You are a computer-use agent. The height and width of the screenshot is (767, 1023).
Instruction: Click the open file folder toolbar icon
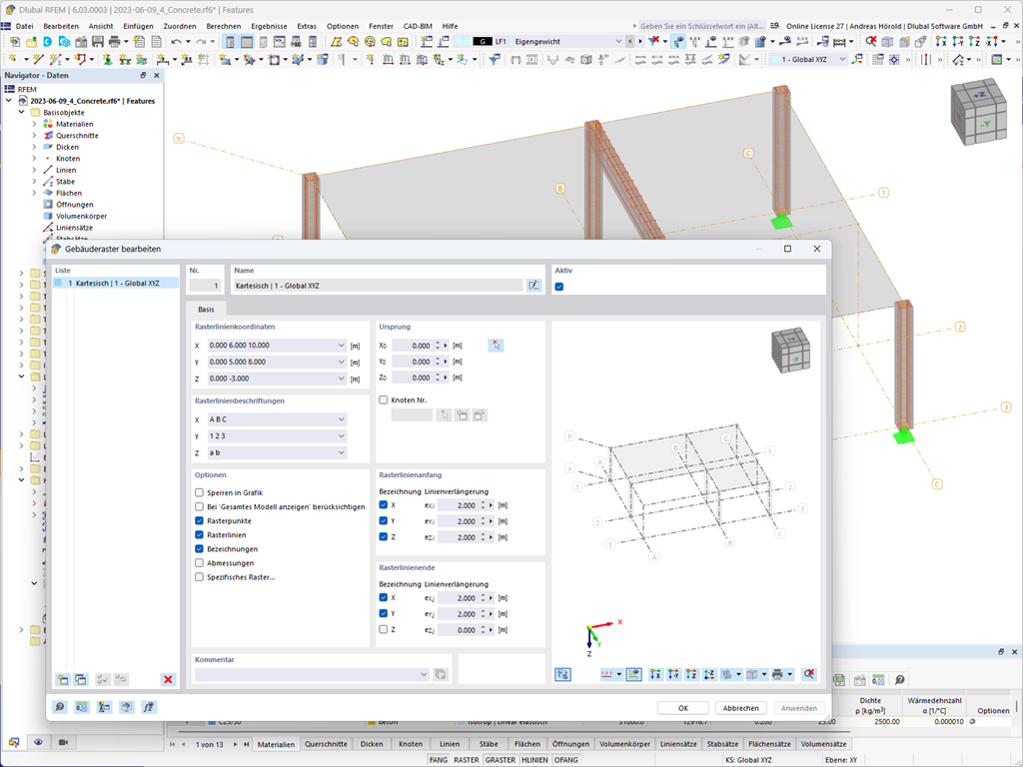point(31,42)
